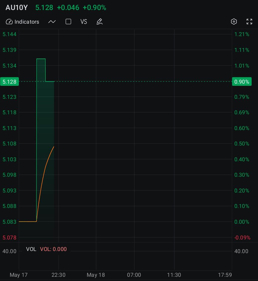Viewport: 258px width, 281px height.
Task: Click the 1.11% axis label
Action: (242, 50)
